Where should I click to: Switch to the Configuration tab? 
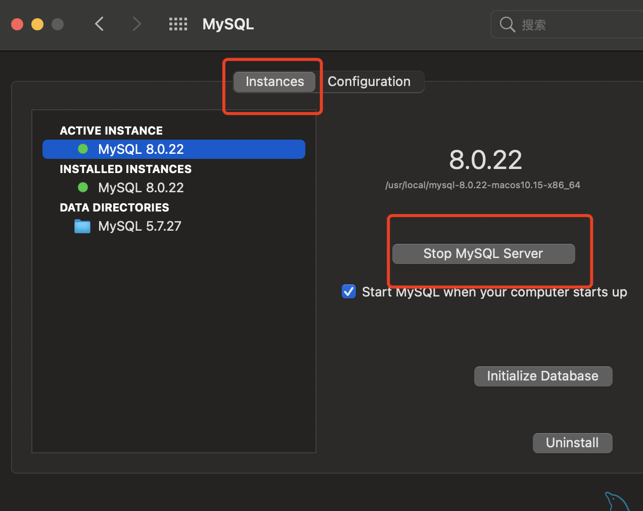point(369,81)
